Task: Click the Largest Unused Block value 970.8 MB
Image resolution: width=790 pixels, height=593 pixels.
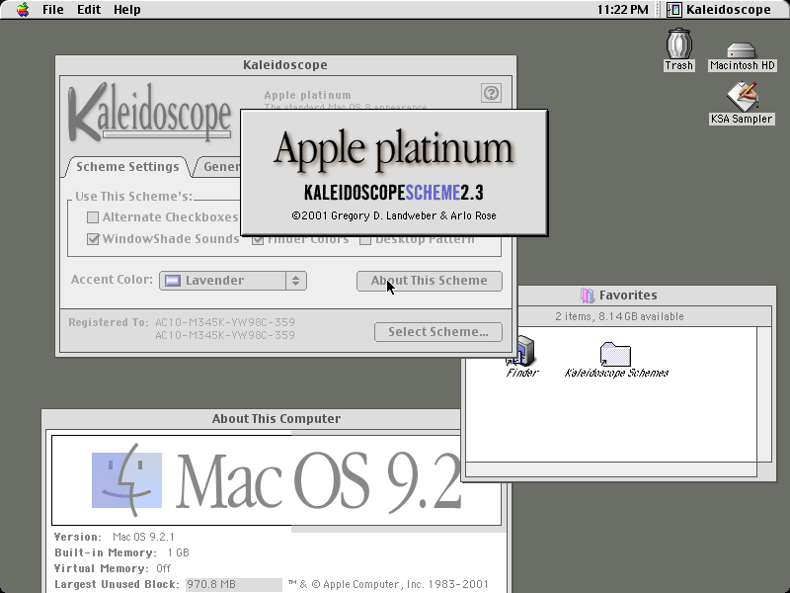Action: pyautogui.click(x=234, y=584)
